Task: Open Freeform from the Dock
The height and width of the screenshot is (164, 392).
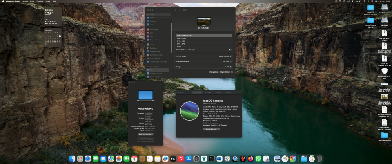Action: [165, 159]
